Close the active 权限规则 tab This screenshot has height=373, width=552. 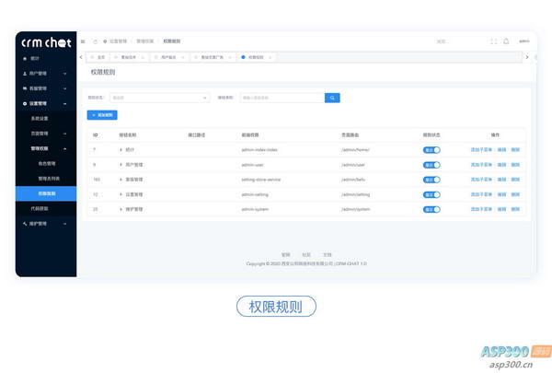(x=270, y=57)
